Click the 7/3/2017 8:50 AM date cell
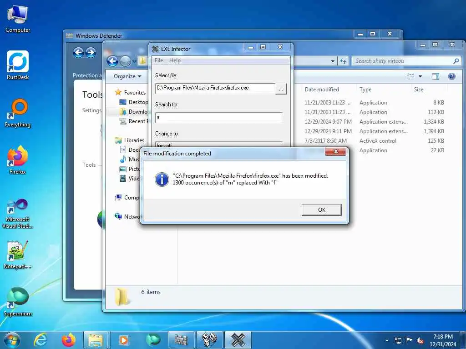 (325, 141)
